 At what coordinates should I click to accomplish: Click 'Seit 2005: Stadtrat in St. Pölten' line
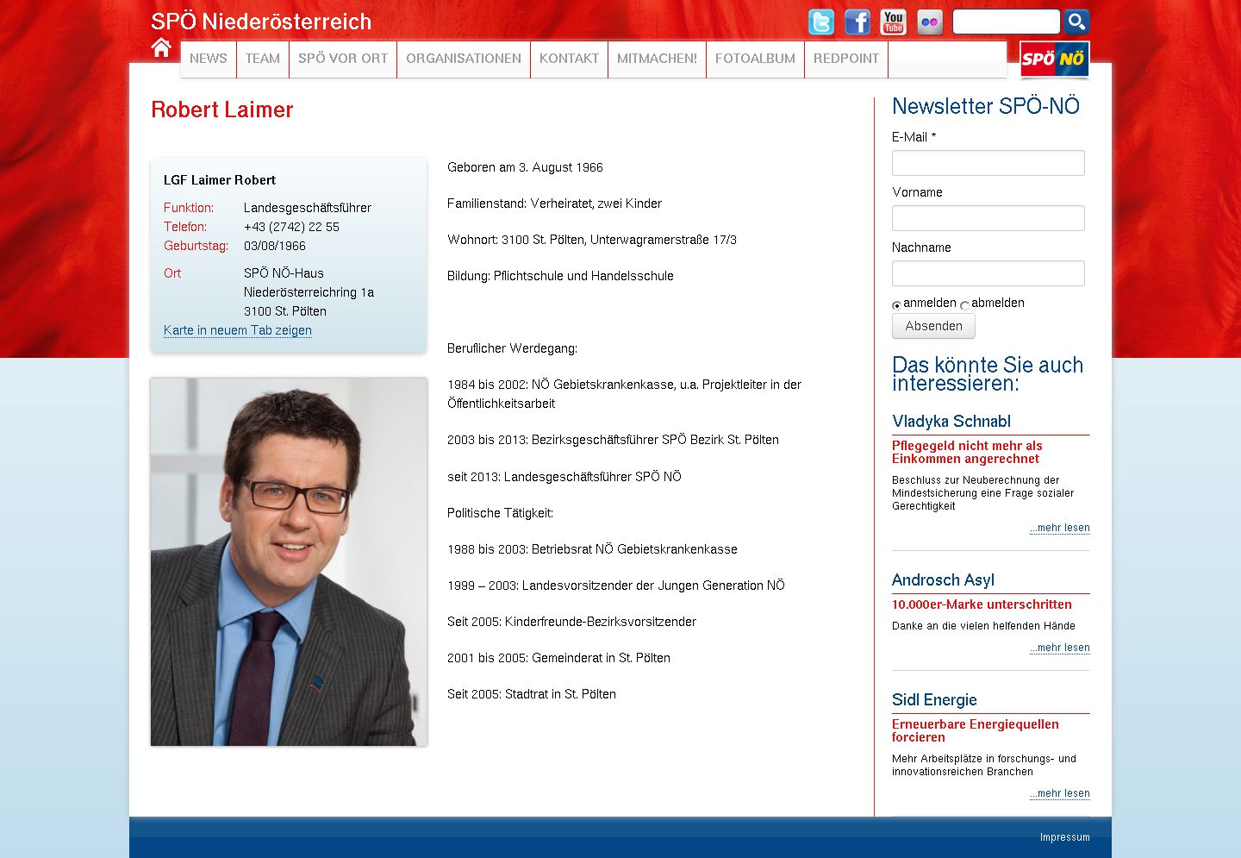532,694
